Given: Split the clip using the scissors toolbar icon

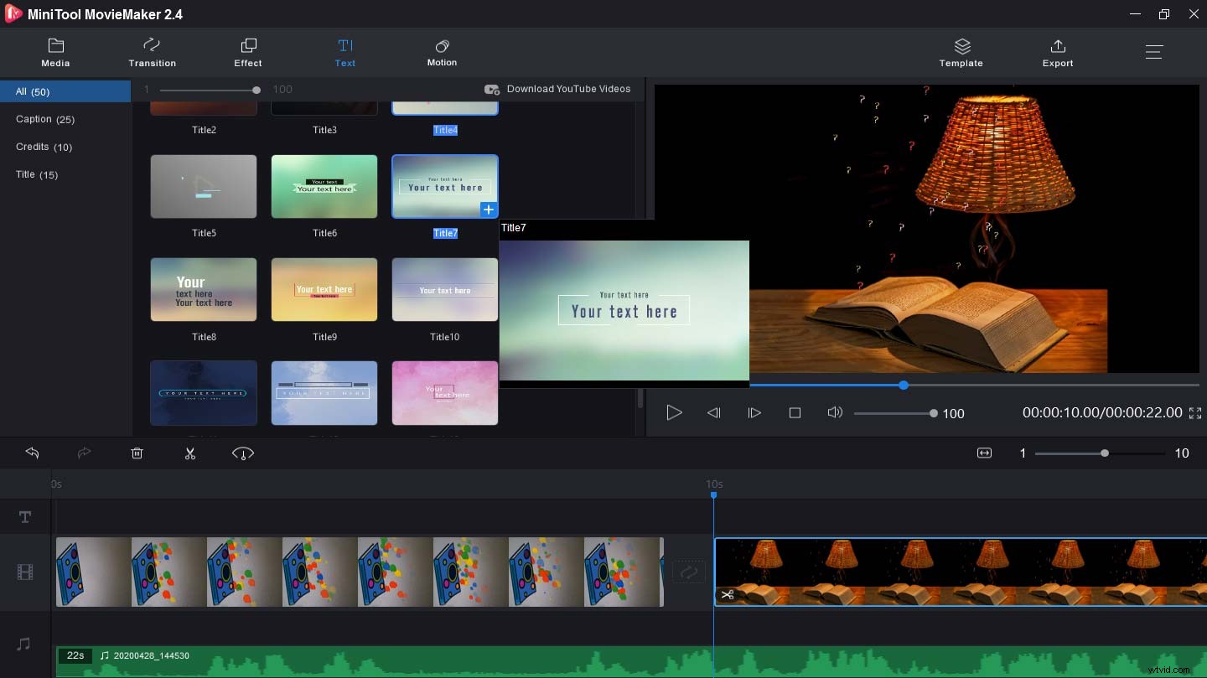Looking at the screenshot, I should 190,453.
